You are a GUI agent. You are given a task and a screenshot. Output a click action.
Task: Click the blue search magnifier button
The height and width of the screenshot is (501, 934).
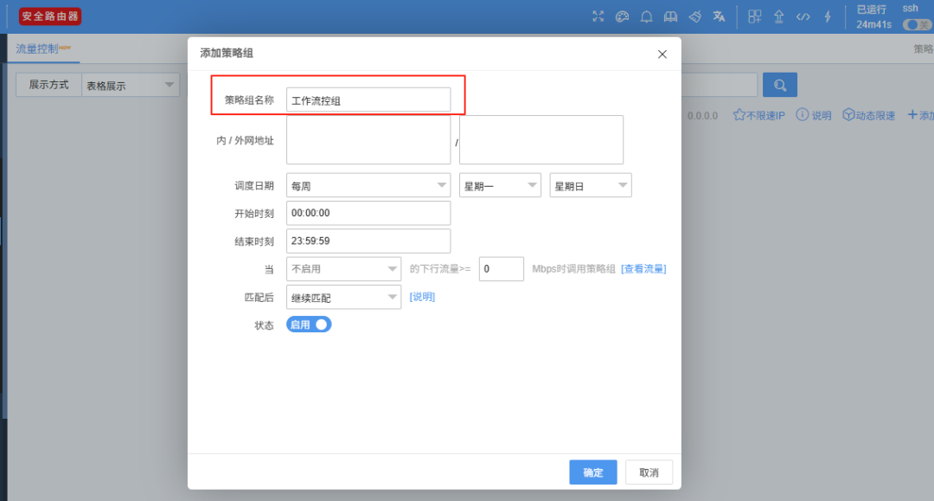click(780, 85)
